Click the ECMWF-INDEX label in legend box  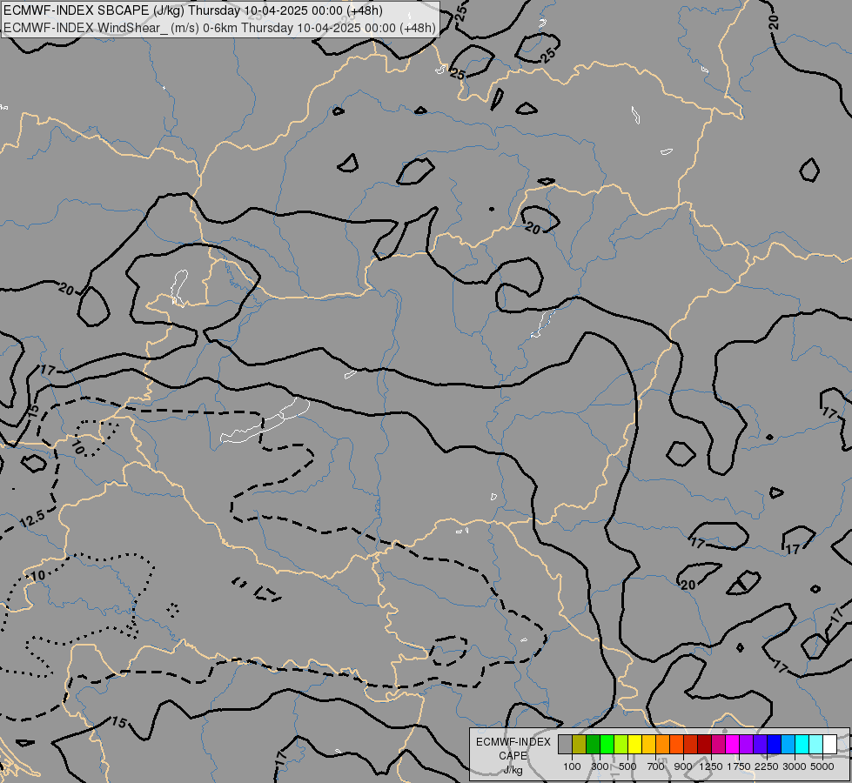coord(513,742)
